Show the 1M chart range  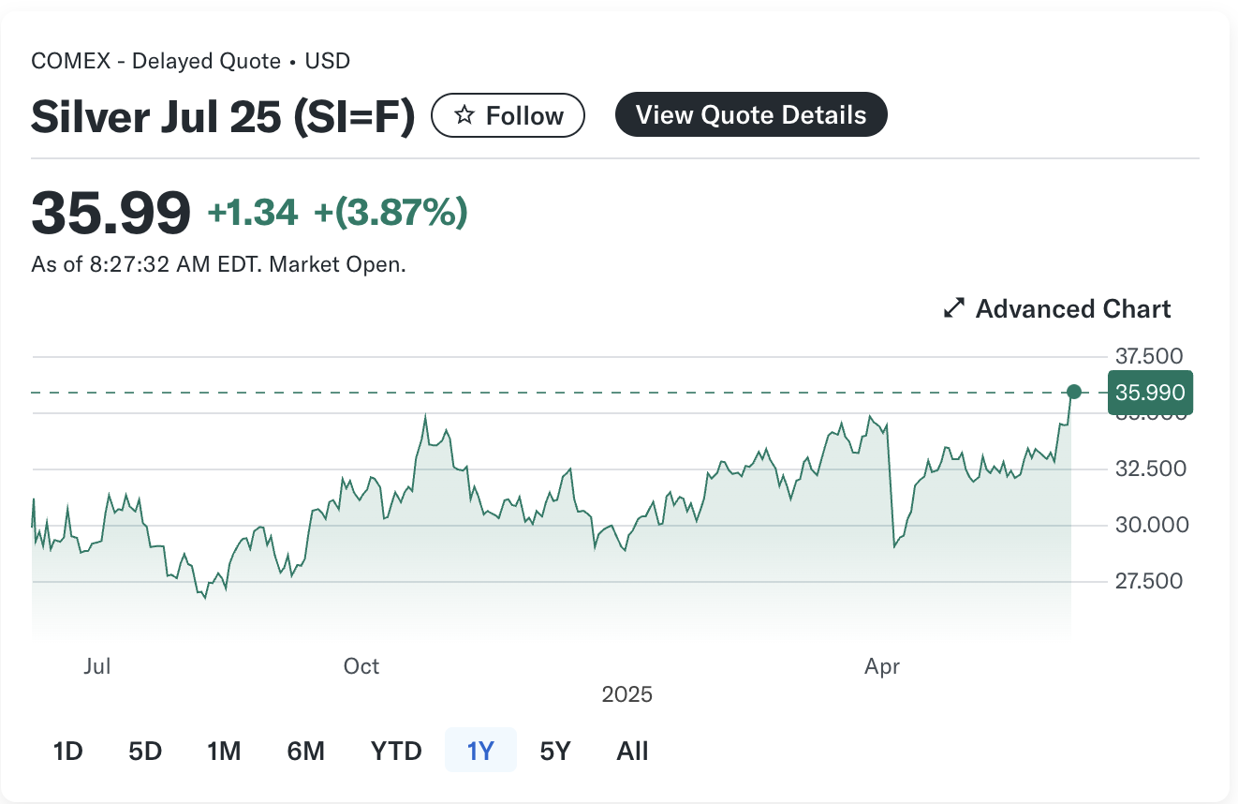tap(224, 751)
